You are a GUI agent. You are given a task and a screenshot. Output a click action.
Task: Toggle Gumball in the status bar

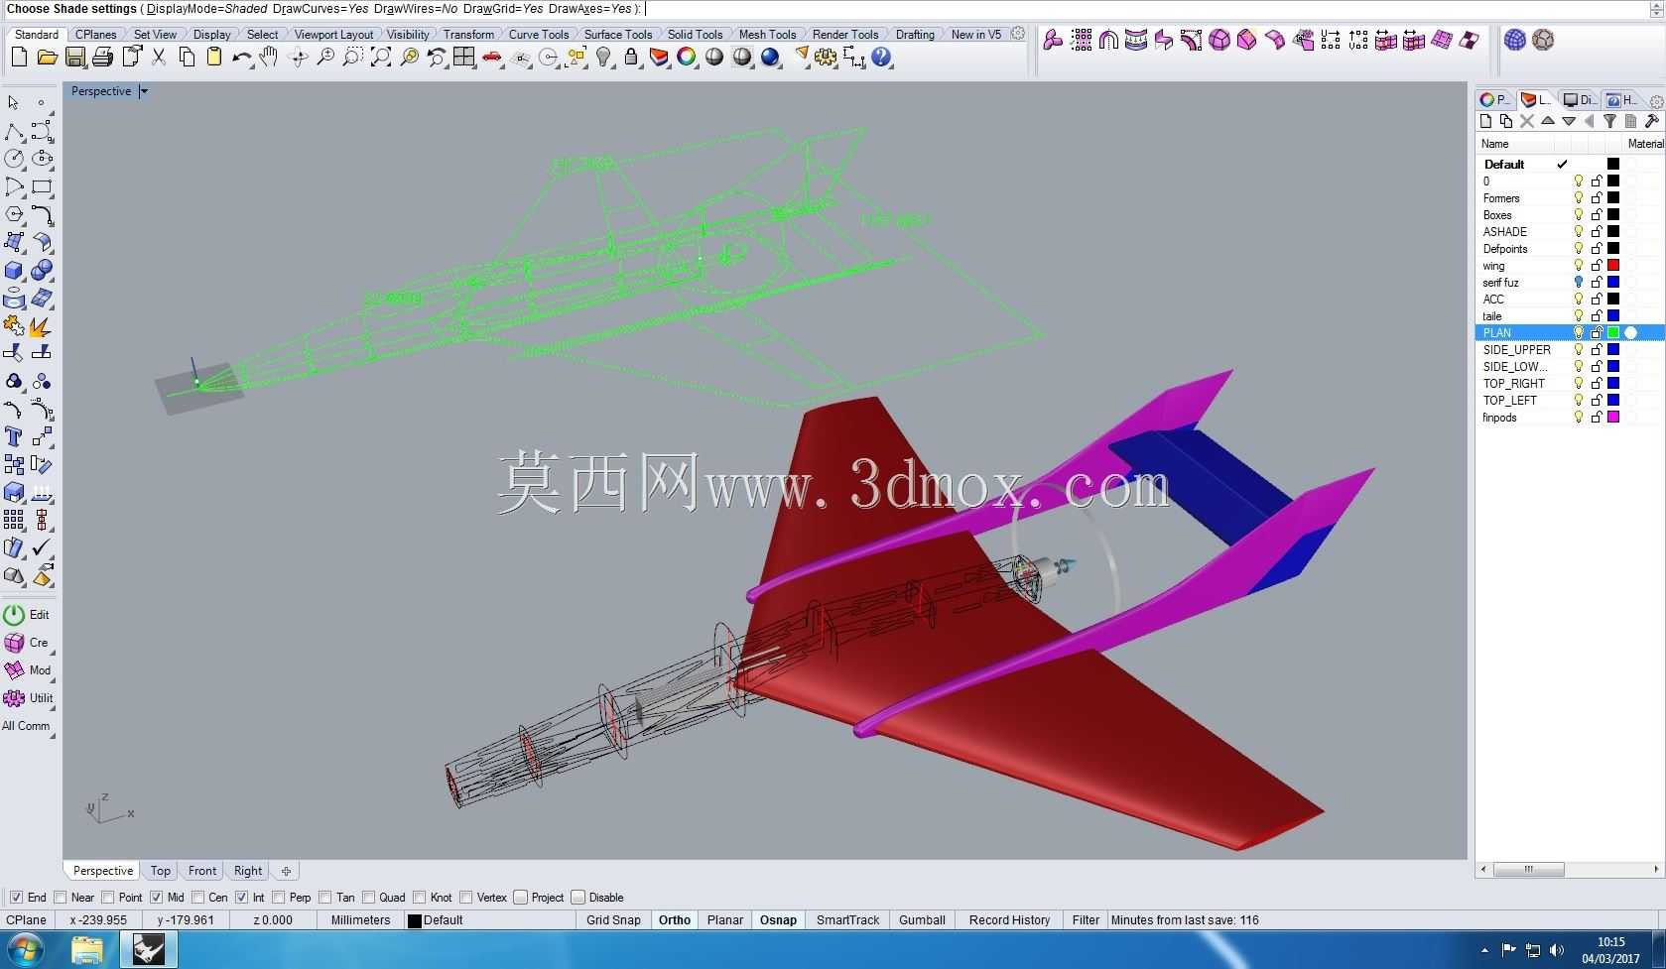coord(922,920)
